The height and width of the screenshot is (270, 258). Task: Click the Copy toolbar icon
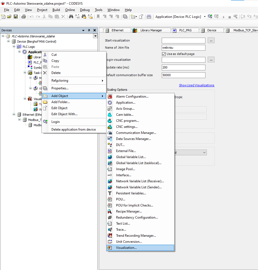coord(50,16)
